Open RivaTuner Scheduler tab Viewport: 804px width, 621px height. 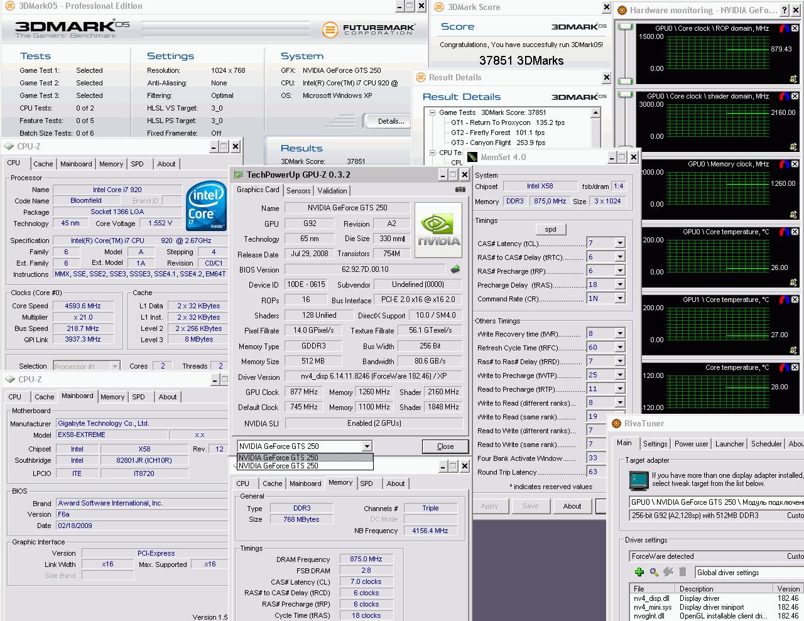(766, 444)
